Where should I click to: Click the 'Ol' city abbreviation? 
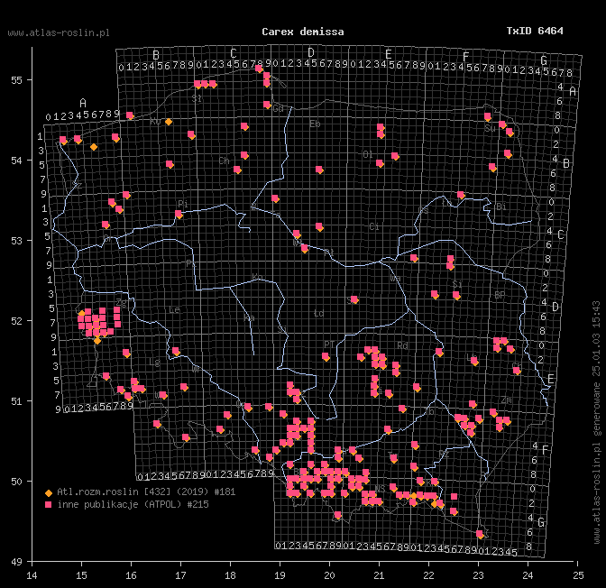tap(368, 154)
